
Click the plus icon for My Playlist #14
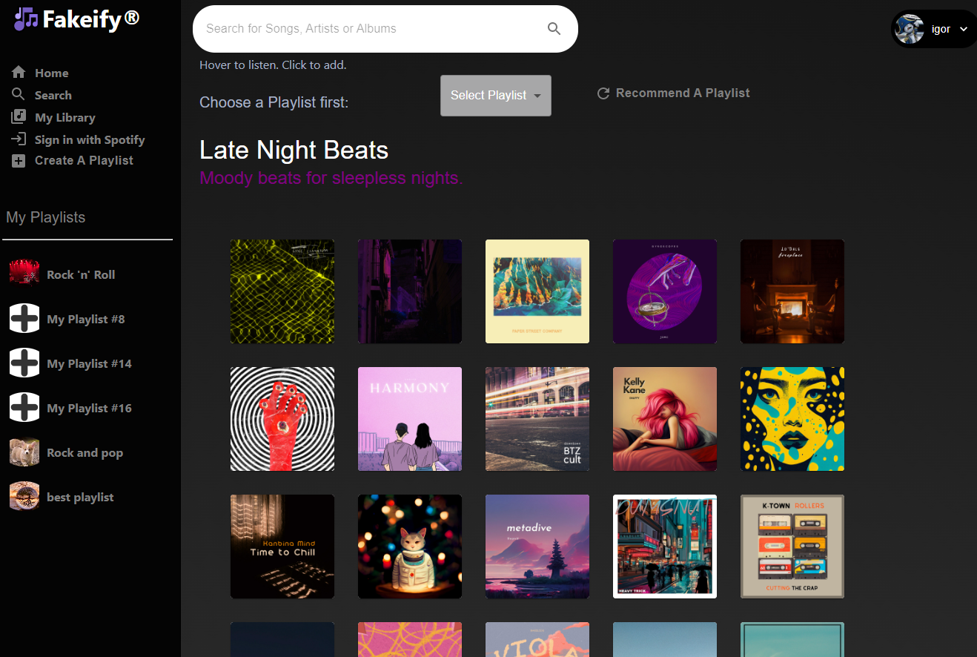point(24,363)
